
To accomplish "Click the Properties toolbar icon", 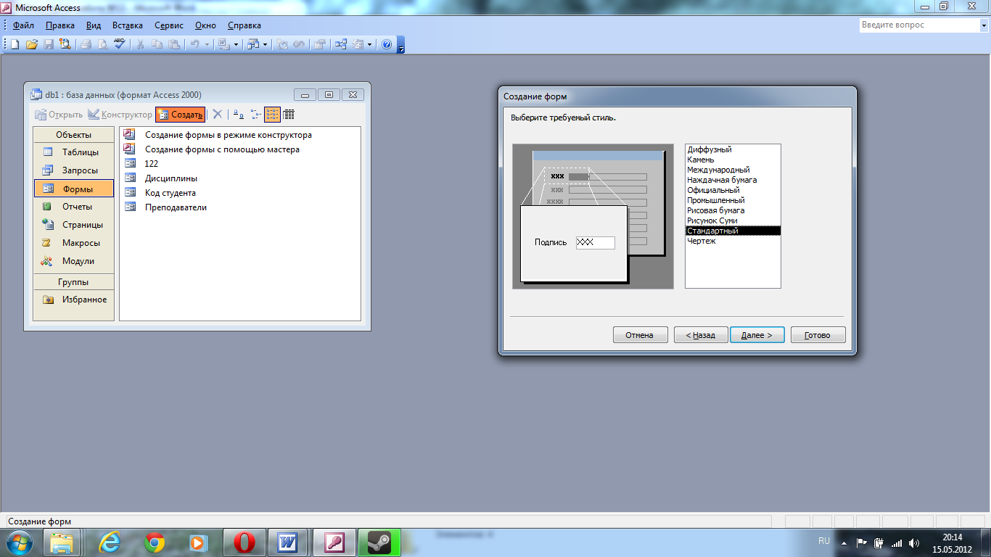I will tap(319, 44).
